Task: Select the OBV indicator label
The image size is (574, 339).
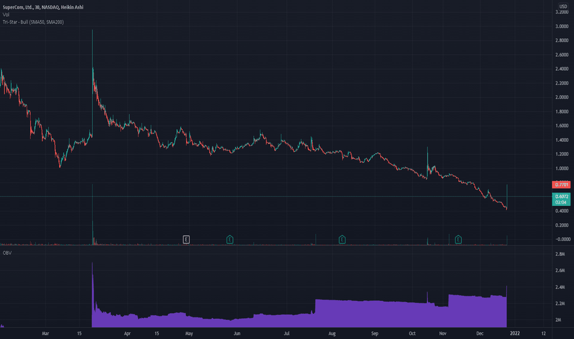Action: 7,253
